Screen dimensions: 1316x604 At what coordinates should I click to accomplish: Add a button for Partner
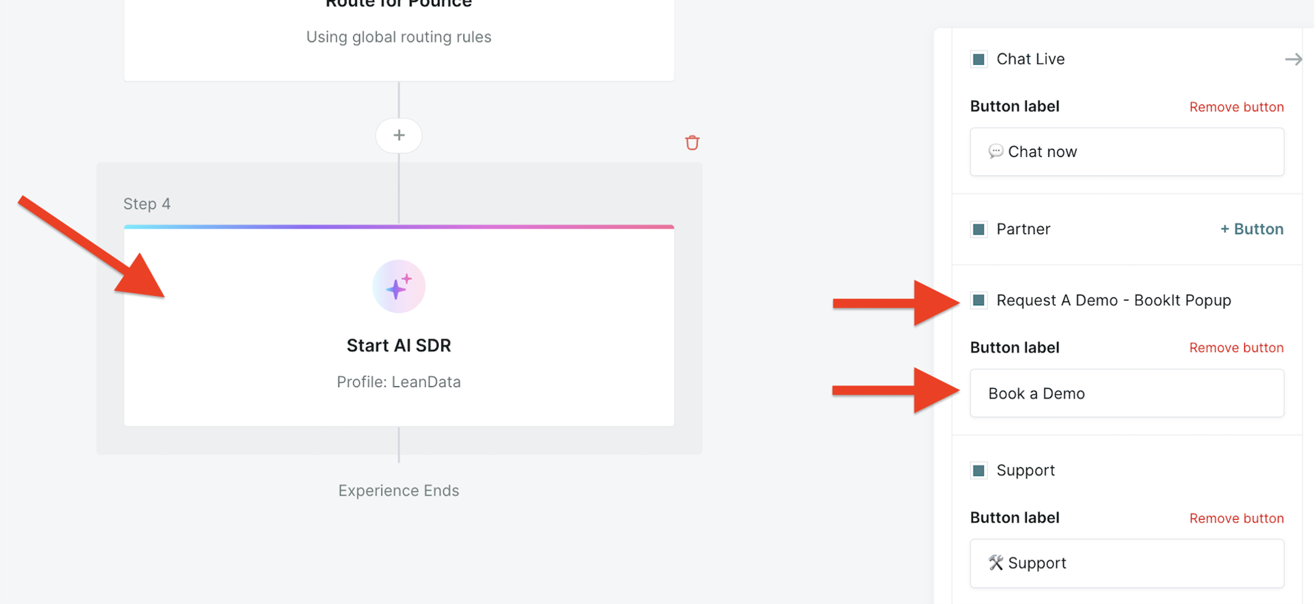pos(1252,229)
